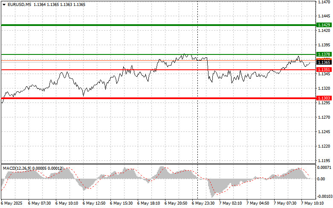333x208 pixels.
Task: Select the thick green 1.1429 horizontal line
Action: coord(159,25)
